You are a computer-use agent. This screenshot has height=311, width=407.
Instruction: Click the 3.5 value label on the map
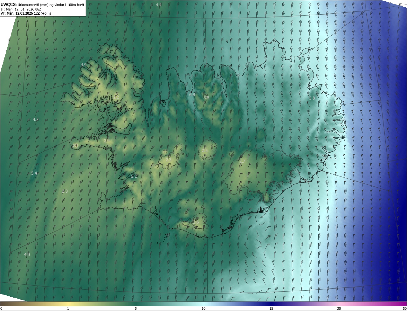click(x=206, y=98)
